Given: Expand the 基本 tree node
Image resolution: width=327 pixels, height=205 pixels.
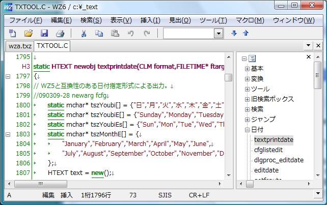Looking at the screenshot, I should (247, 68).
